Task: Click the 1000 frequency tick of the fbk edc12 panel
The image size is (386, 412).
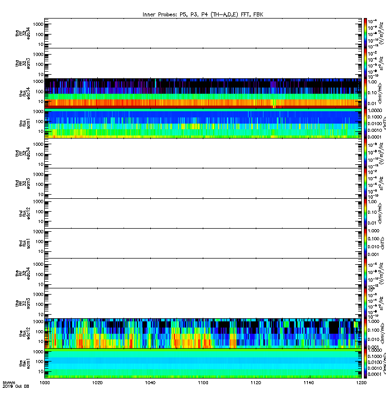Action: tap(38, 321)
